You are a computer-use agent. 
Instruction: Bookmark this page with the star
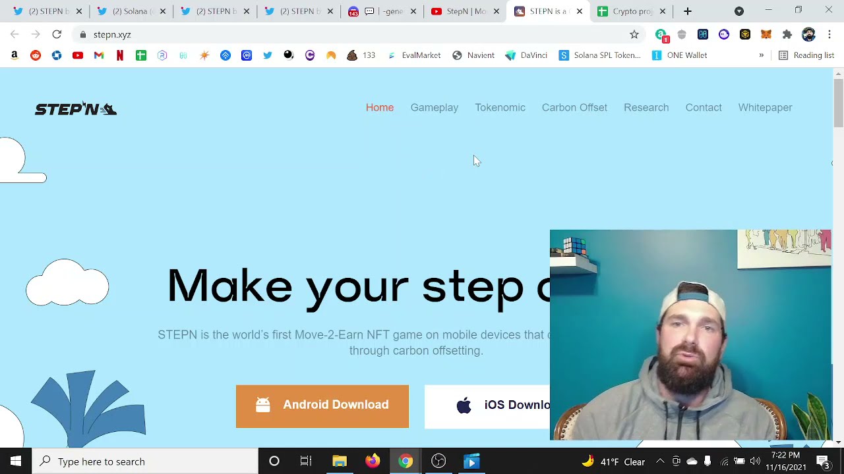(634, 34)
